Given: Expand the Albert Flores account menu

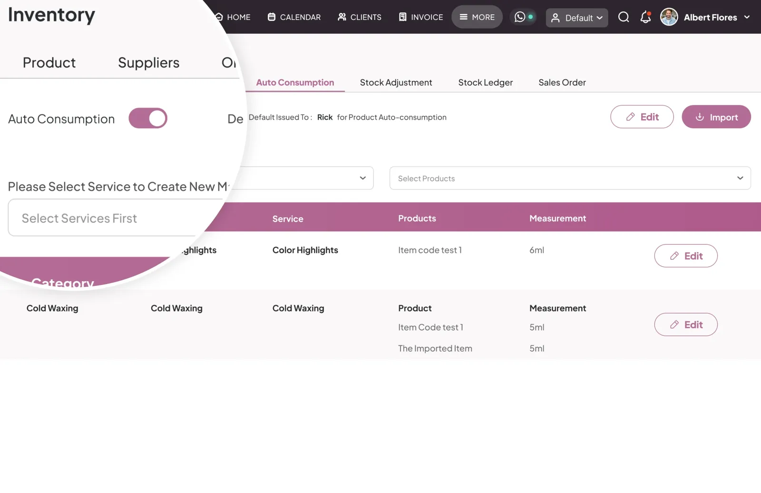Looking at the screenshot, I should tap(747, 17).
